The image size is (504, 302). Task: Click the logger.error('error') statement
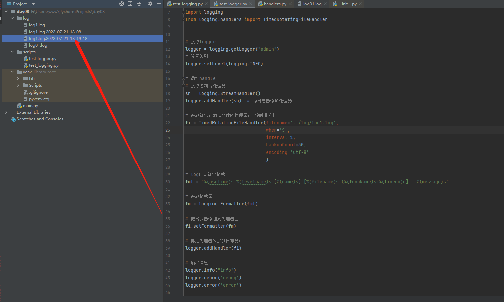213,285
